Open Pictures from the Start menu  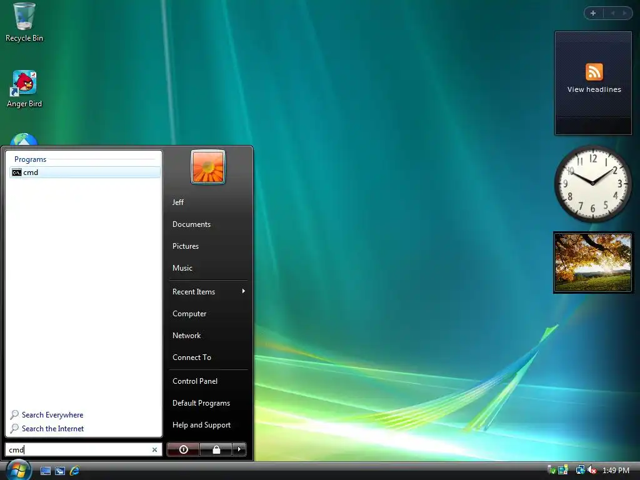click(x=185, y=246)
